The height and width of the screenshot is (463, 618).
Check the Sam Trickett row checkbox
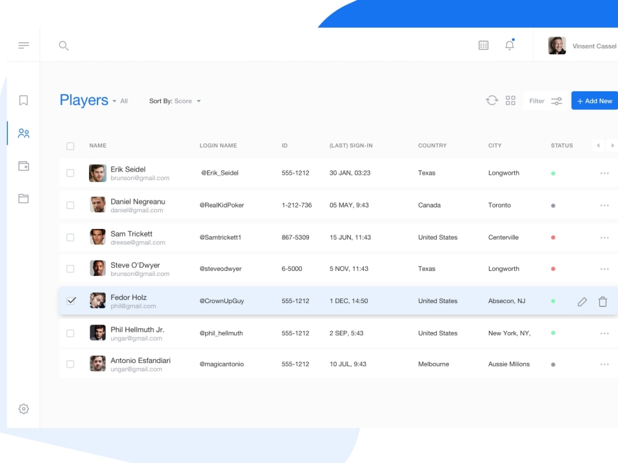point(70,238)
